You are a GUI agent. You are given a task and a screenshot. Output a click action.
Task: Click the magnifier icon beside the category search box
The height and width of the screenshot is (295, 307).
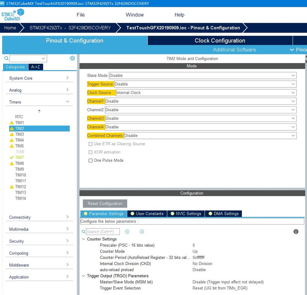(6, 58)
